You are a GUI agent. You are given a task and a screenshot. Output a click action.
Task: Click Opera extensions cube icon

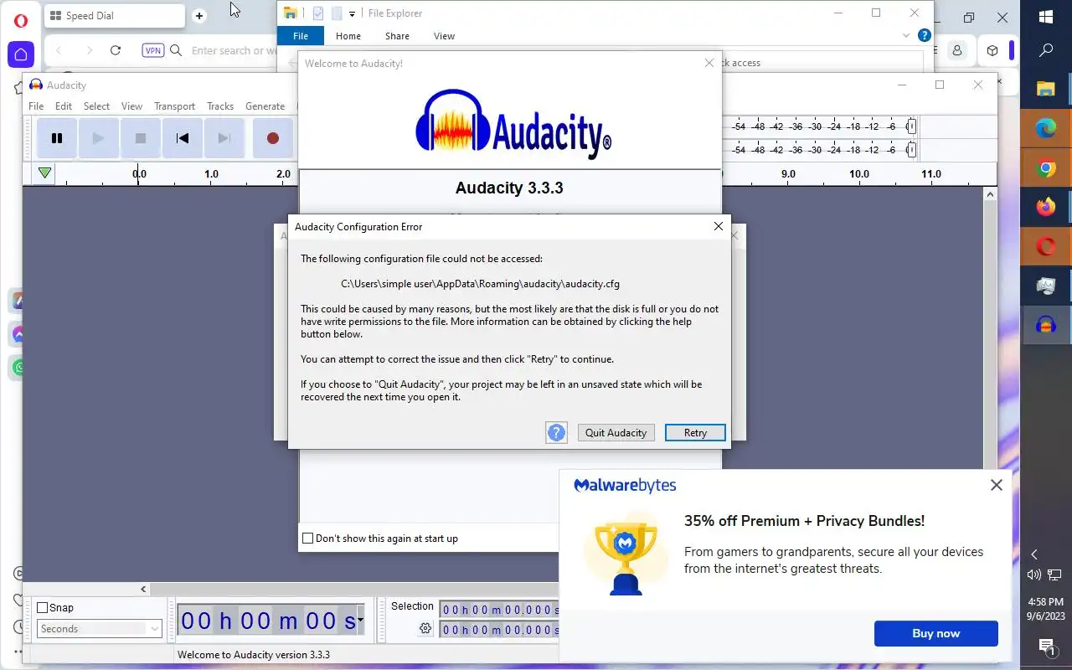click(x=992, y=50)
